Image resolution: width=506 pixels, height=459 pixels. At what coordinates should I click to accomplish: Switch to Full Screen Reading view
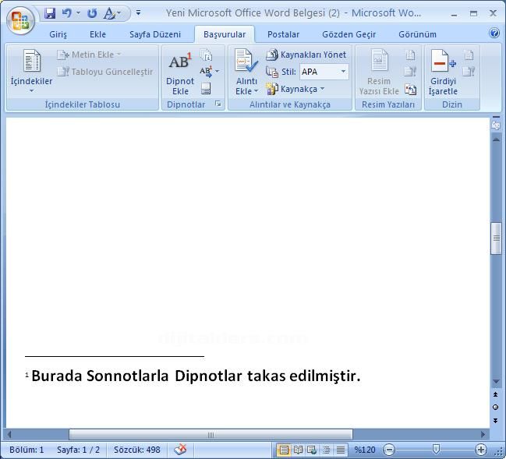point(298,450)
